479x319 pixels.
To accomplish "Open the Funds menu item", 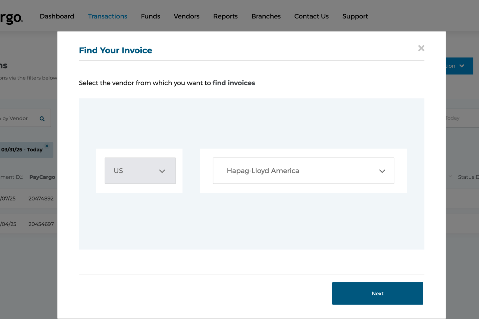I will [151, 16].
